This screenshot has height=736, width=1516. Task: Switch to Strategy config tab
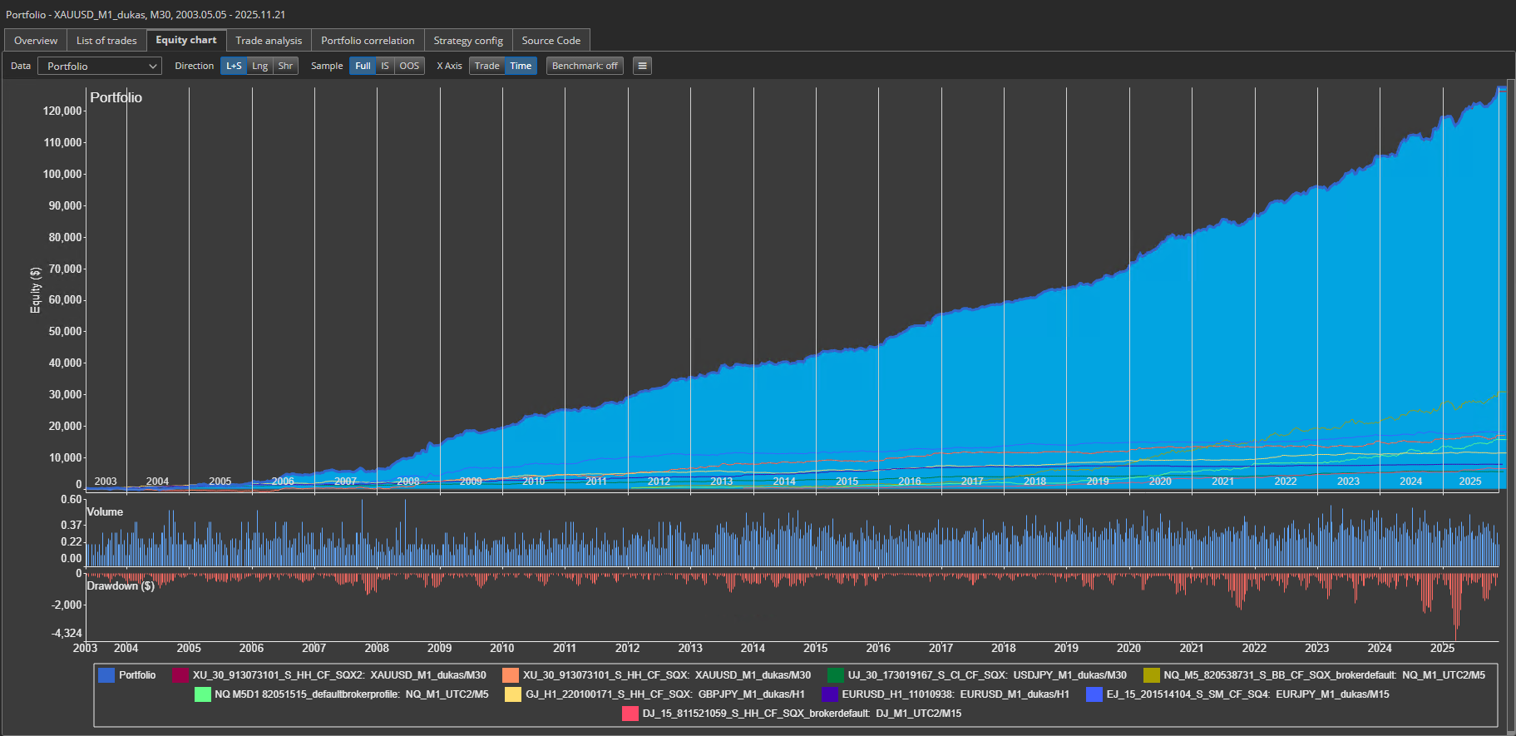pos(468,40)
